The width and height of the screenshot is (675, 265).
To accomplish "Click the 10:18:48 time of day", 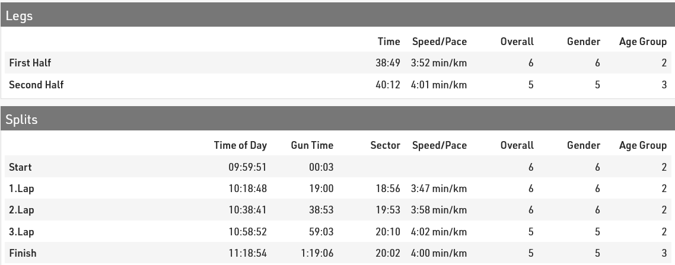I will tap(247, 189).
